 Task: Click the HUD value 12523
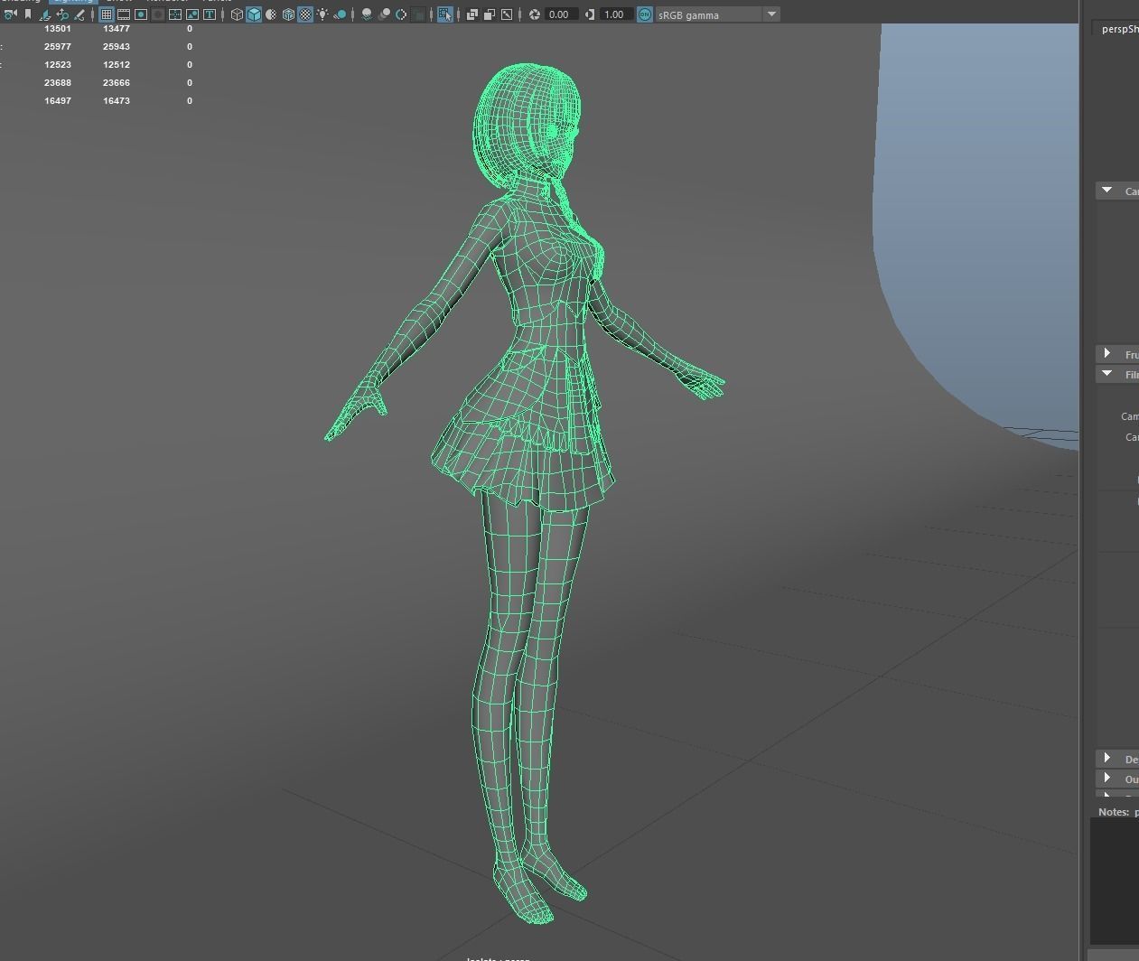pyautogui.click(x=58, y=64)
